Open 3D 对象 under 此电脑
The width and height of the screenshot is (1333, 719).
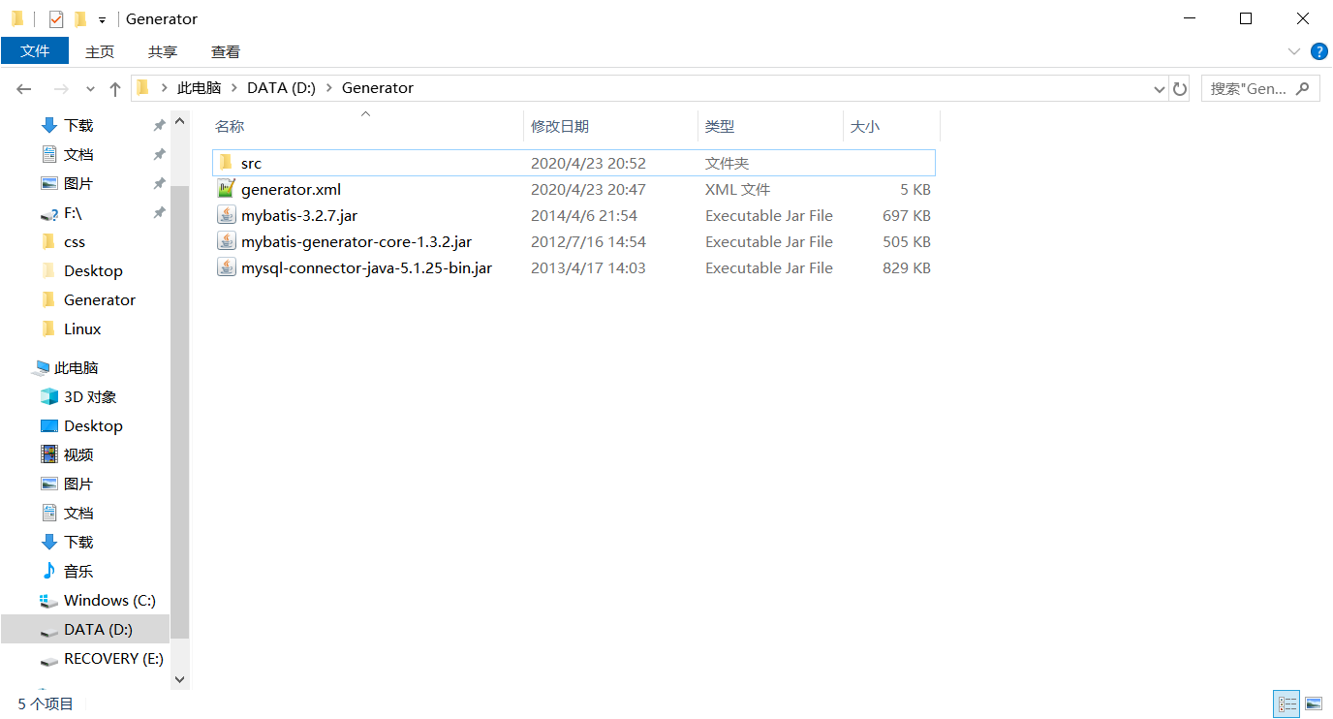click(x=90, y=396)
